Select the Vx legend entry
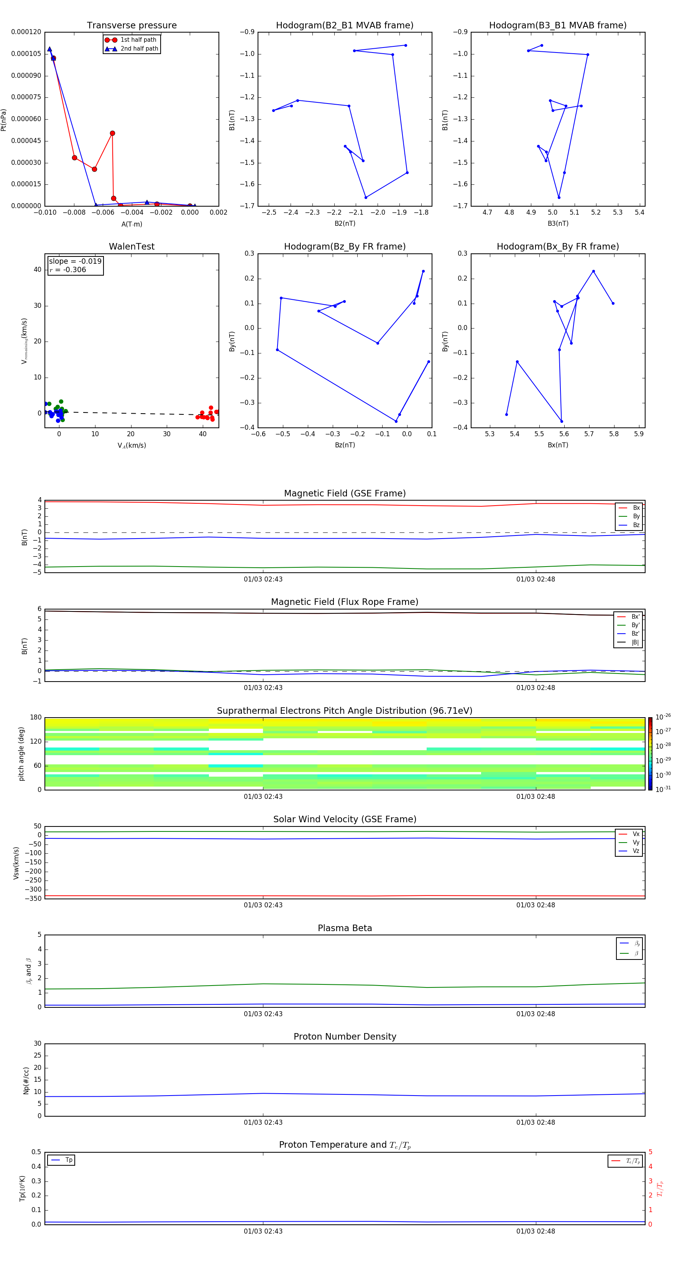 [x=629, y=834]
